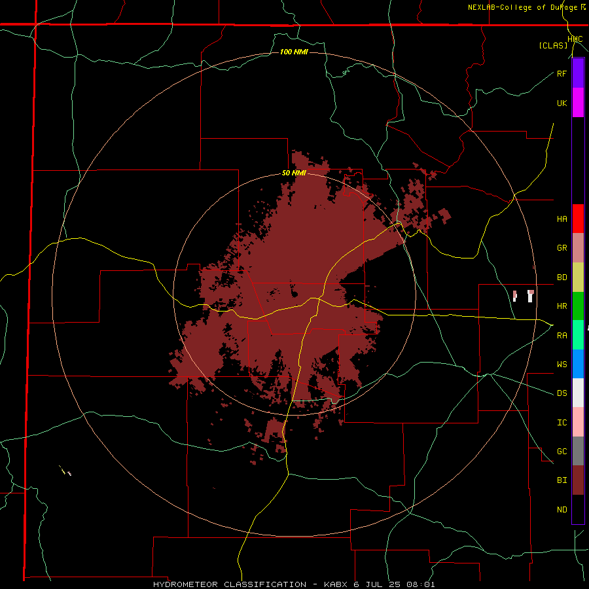The height and width of the screenshot is (589, 589).
Task: Click the HR green legend swatch
Action: click(x=578, y=306)
